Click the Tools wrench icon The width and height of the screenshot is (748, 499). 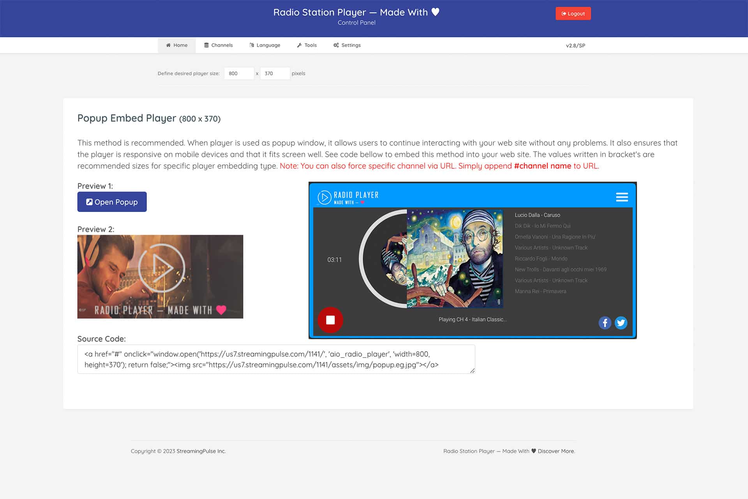point(299,45)
